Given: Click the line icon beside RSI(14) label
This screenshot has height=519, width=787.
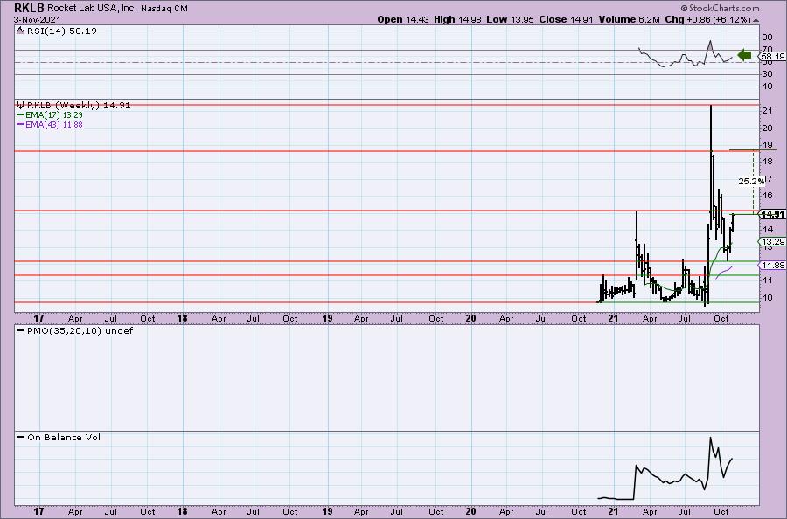Looking at the screenshot, I should pos(20,31).
